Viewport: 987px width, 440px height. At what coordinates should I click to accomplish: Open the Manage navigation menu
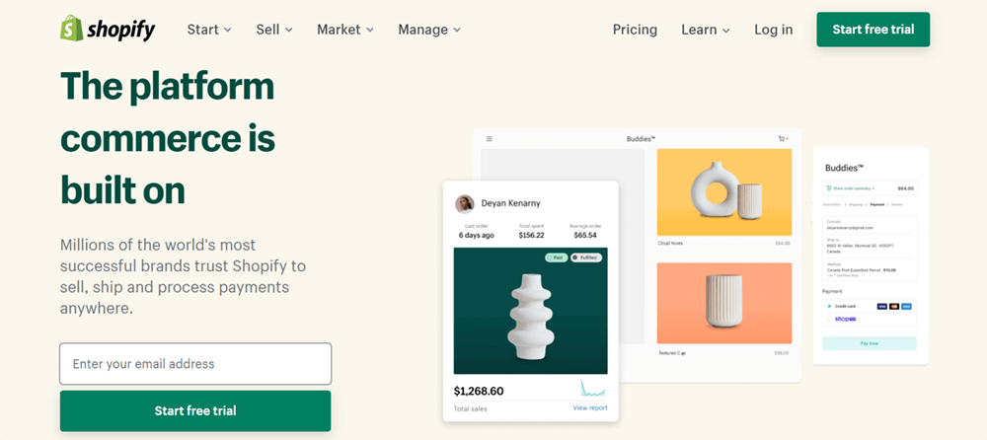[x=429, y=30]
